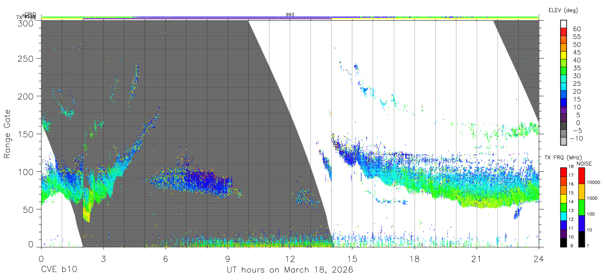This screenshot has width=606, height=280.
Task: Click the 'Range Gate' y-axis label
Action: (x=8, y=134)
